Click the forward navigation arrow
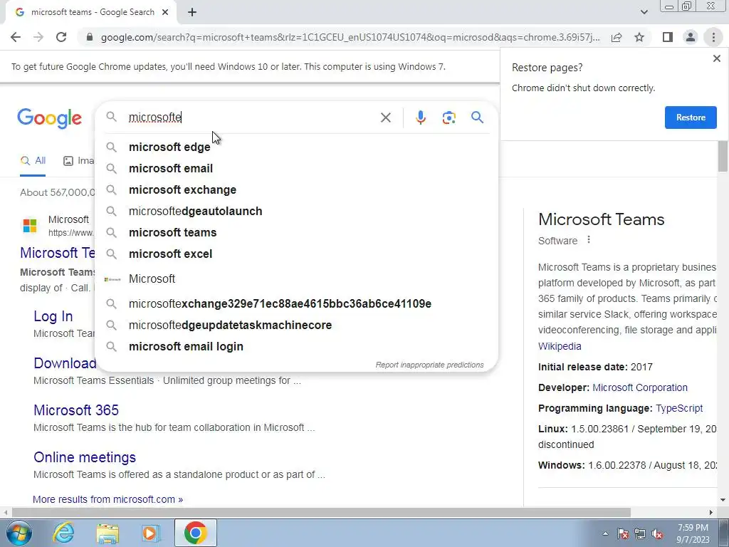 38,37
